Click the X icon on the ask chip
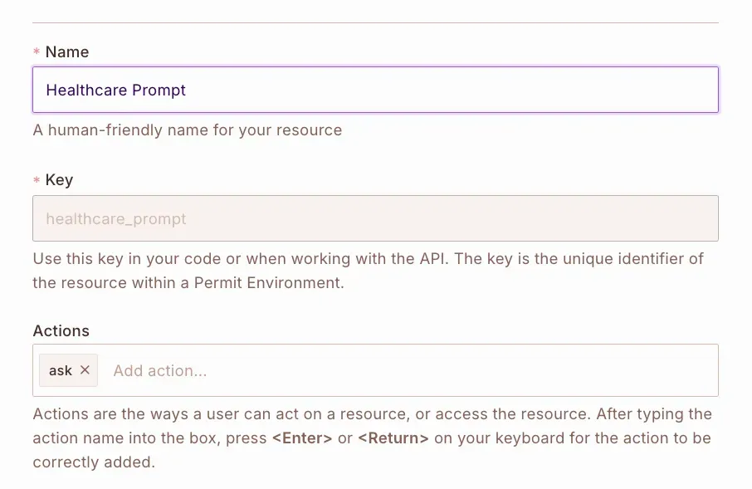 pos(87,370)
